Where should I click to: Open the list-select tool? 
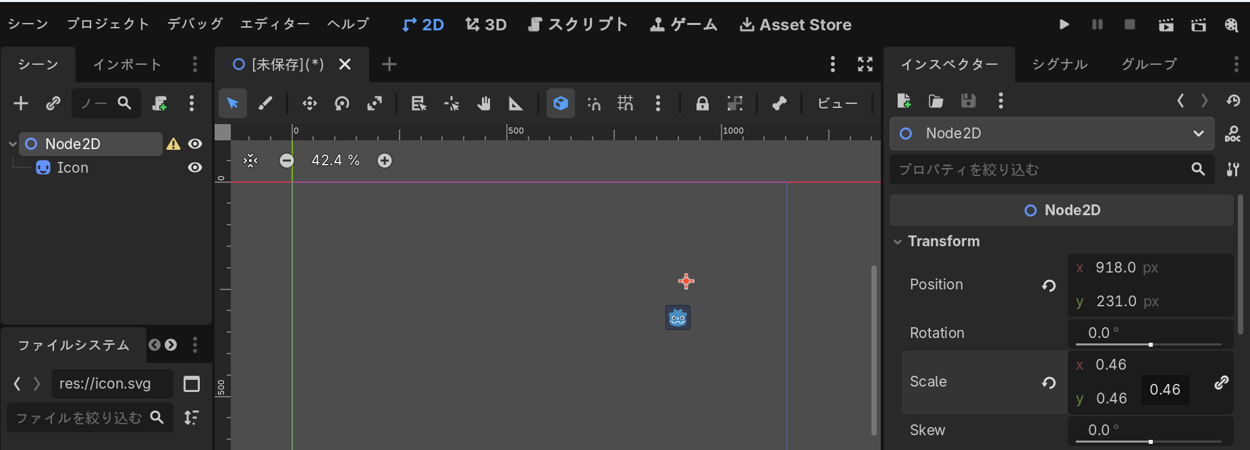pos(419,103)
